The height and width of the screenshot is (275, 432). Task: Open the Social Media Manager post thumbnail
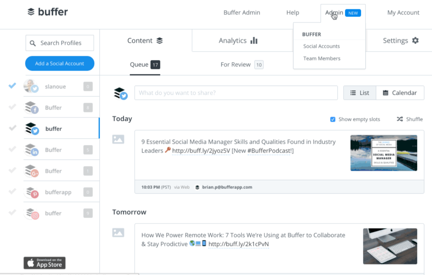tap(384, 153)
